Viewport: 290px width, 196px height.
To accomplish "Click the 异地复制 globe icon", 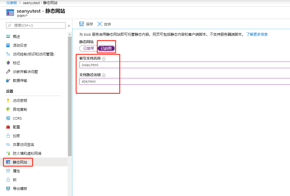I will [8, 109].
